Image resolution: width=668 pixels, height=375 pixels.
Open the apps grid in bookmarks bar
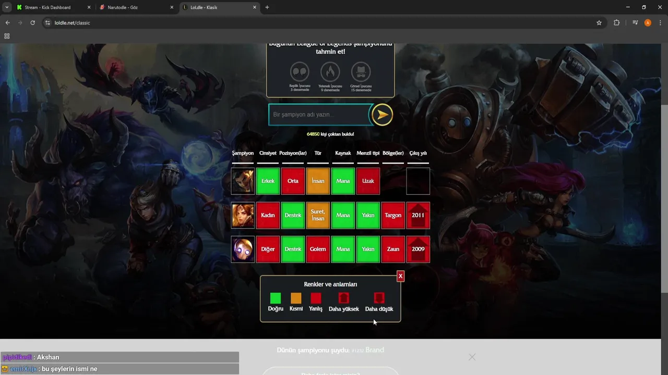(x=7, y=36)
